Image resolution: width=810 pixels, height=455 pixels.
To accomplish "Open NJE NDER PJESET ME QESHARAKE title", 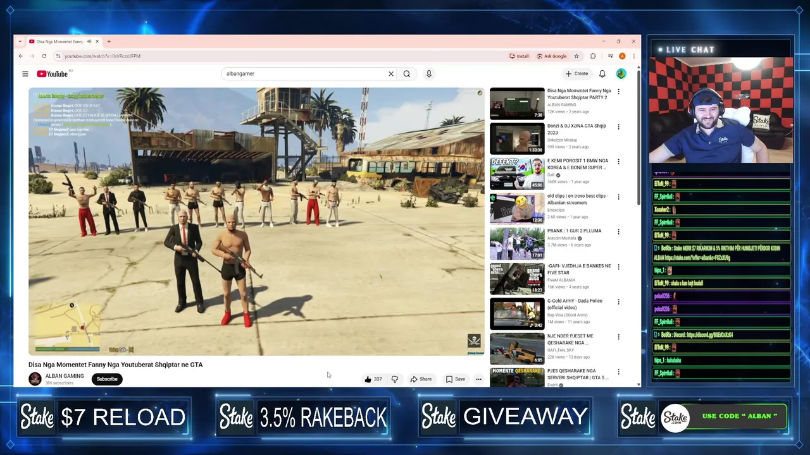I will pos(570,339).
